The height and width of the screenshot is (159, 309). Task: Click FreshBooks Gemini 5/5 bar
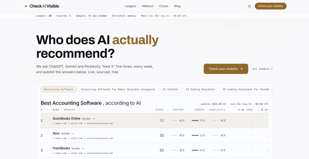tap(195, 150)
